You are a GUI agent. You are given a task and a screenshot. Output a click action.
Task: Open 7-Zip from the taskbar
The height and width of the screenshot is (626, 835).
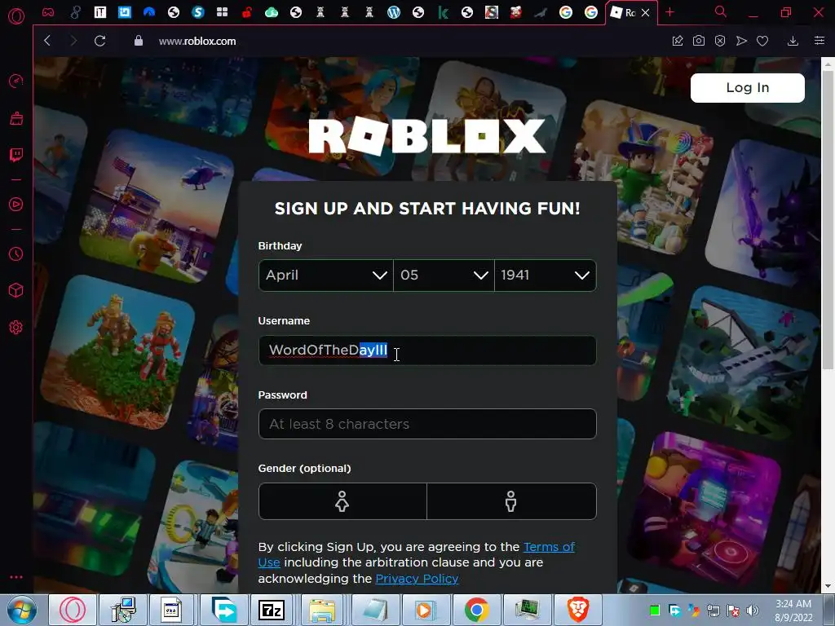click(x=272, y=610)
